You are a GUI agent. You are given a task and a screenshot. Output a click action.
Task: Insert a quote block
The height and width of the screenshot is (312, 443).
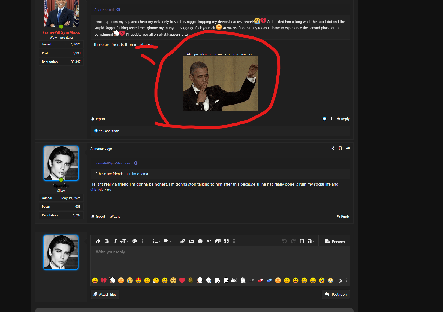click(x=226, y=241)
